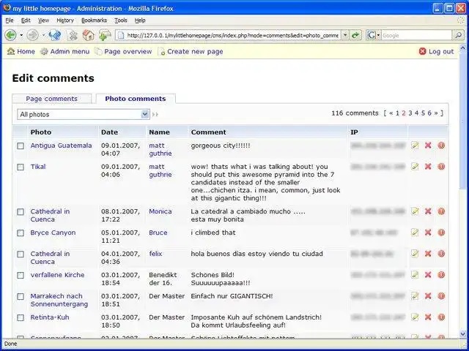Open a new tab with the plus icon
Image resolution: width=469 pixels, height=351 pixels.
click(104, 35)
